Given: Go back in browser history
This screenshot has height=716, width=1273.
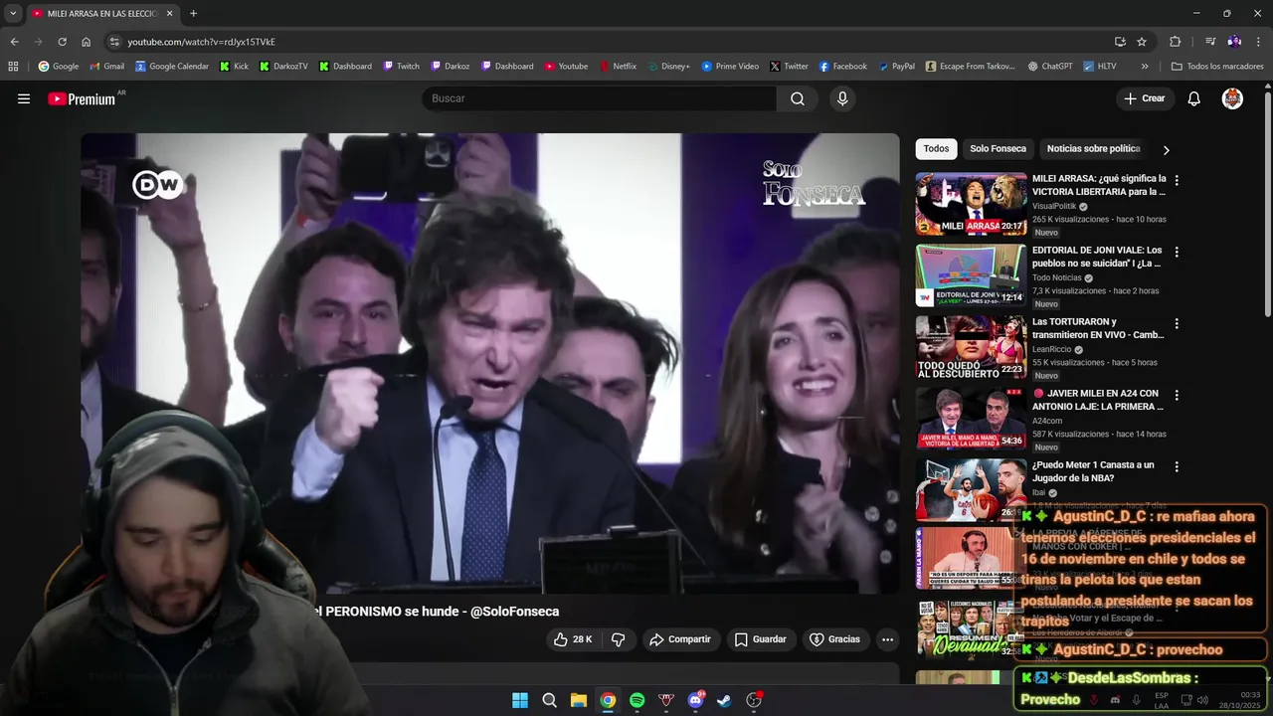Looking at the screenshot, I should point(14,42).
